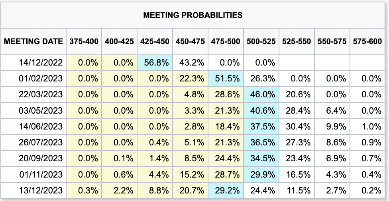The width and height of the screenshot is (389, 201).
Task: Select the 13/12/2023 meeting date cell
Action: pyautogui.click(x=41, y=190)
